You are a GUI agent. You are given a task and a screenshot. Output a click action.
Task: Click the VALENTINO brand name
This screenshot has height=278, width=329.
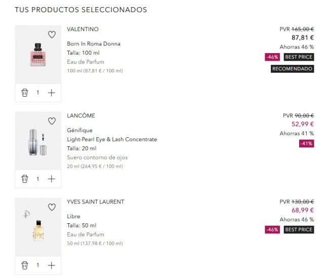[83, 29]
